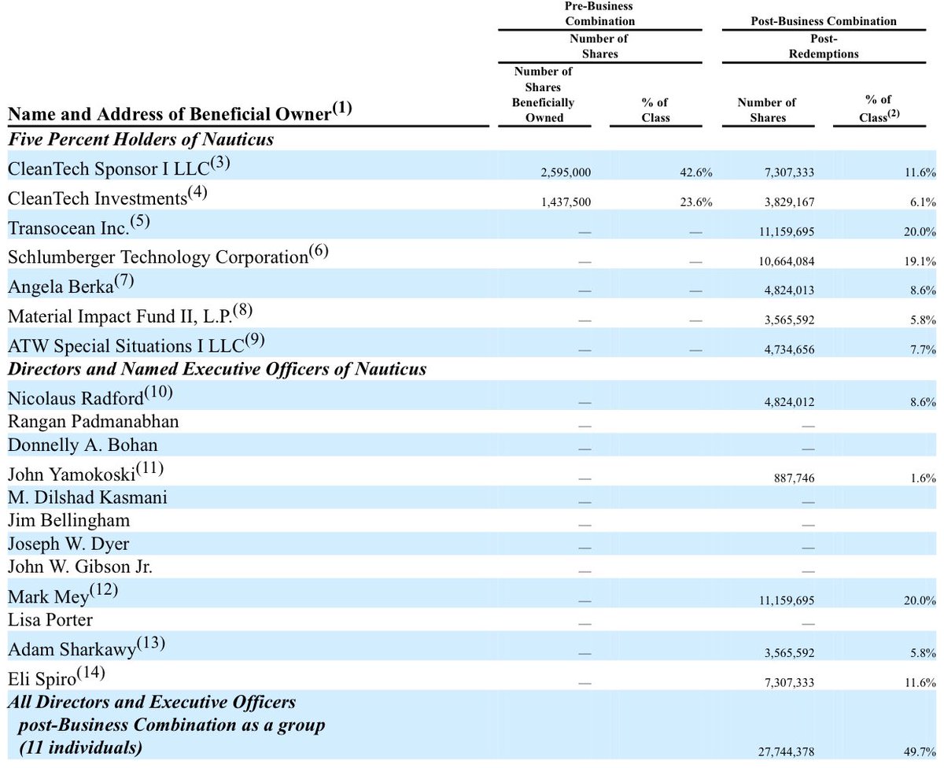Select the 'Five Percent Holders of Nauticus' heading
This screenshot has width=944, height=768.
tap(140, 140)
